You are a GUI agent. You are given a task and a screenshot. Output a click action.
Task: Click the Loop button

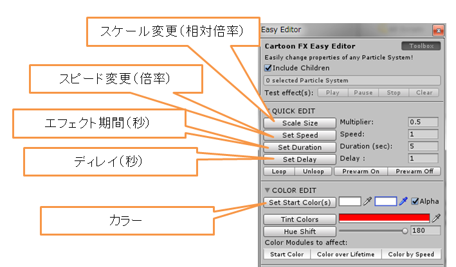click(279, 171)
